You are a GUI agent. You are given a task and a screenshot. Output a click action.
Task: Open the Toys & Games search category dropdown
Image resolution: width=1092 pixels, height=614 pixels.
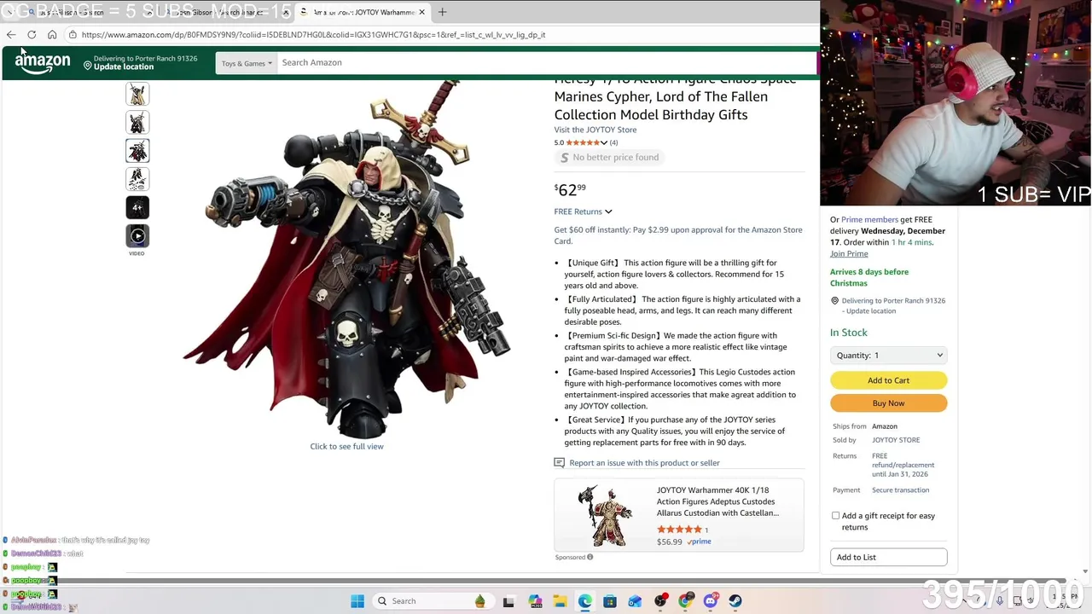(247, 63)
